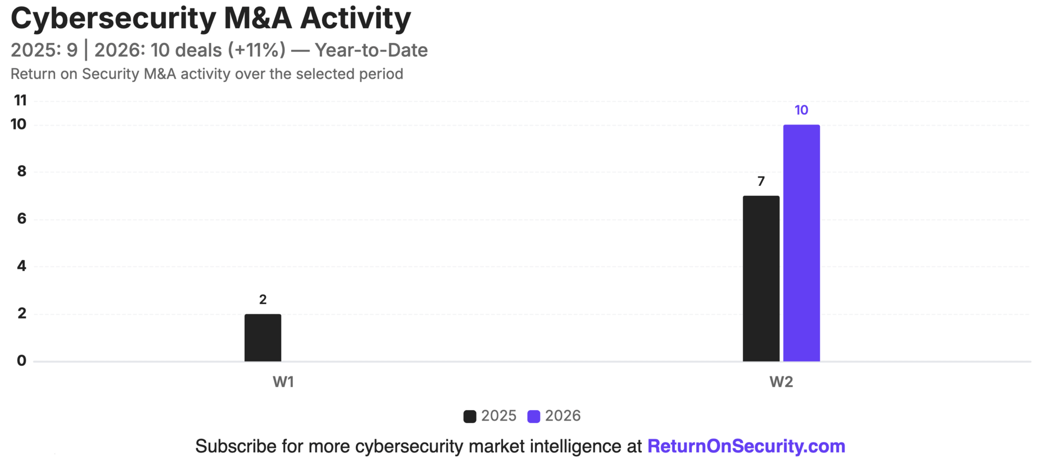Toggle the 2025 legend label

499,416
